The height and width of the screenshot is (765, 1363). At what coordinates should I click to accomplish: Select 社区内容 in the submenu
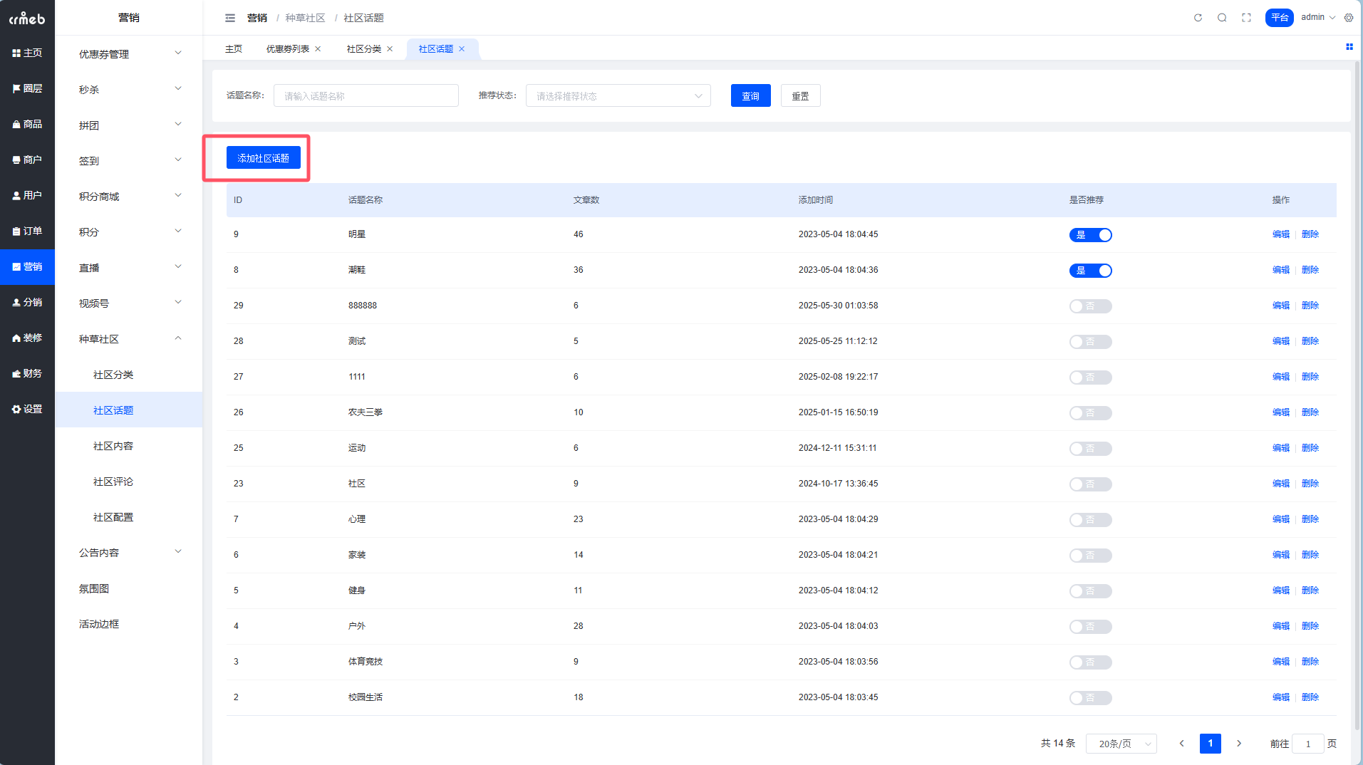tap(113, 446)
